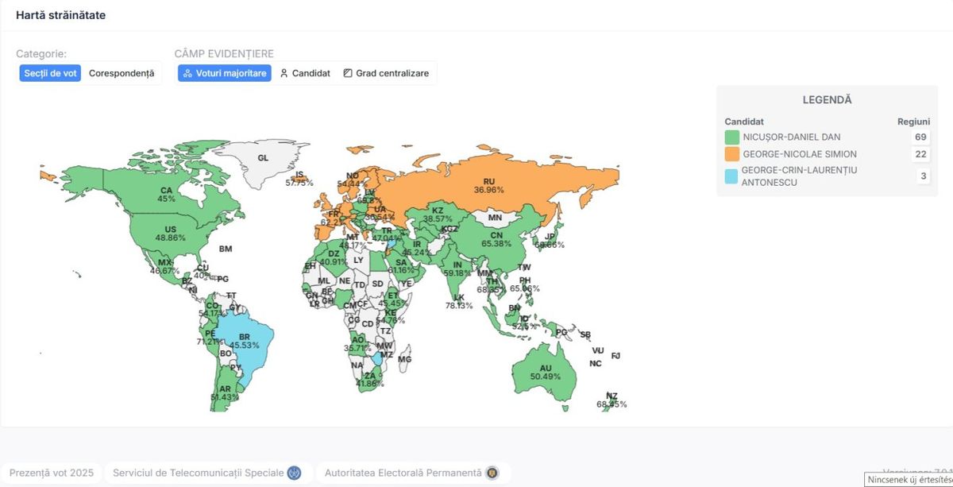Switch highlight field to Candidat
Image resolution: width=953 pixels, height=487 pixels.
[305, 73]
